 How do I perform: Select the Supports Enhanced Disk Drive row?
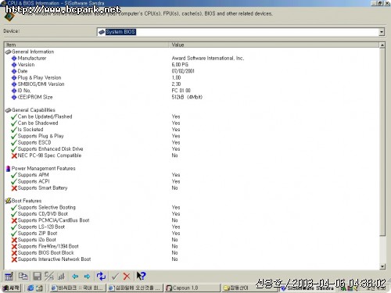coord(192,149)
